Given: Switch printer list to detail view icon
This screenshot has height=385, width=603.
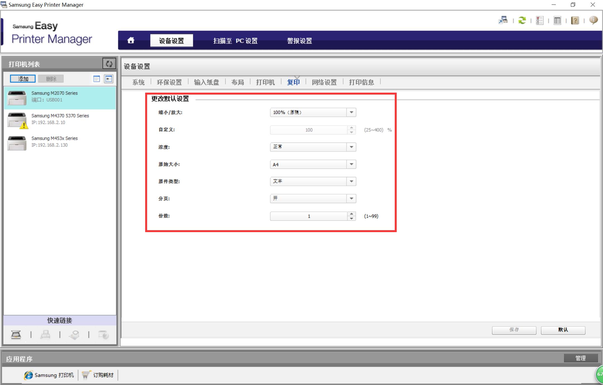Looking at the screenshot, I should click(x=109, y=79).
